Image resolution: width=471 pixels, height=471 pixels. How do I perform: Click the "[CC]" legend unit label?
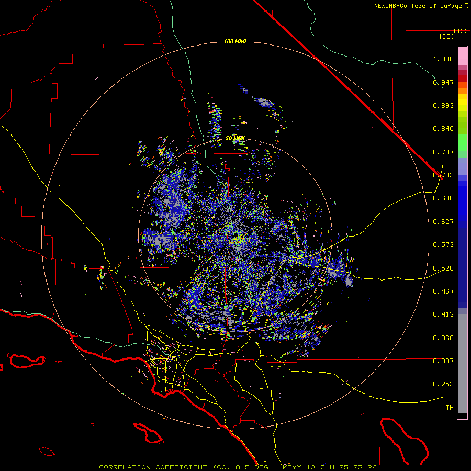click(x=446, y=36)
